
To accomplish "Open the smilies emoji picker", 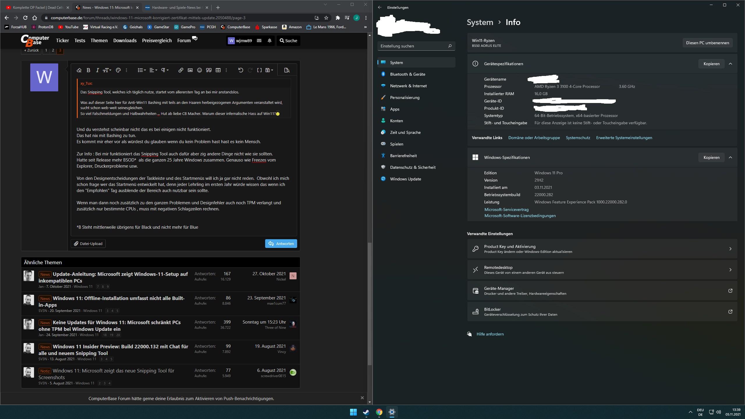I will click(199, 70).
